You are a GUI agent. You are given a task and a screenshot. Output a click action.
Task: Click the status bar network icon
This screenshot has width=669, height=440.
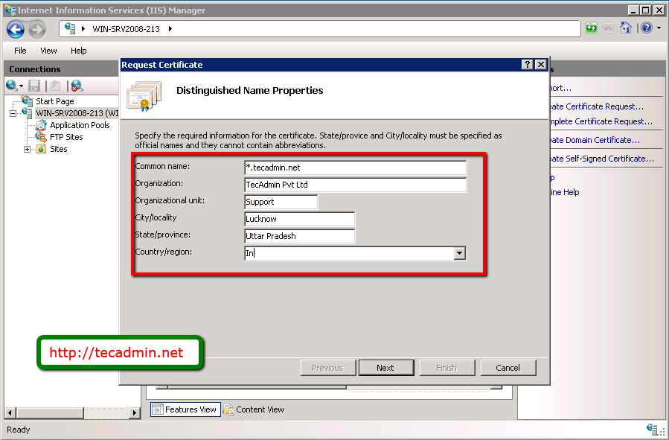point(652,429)
